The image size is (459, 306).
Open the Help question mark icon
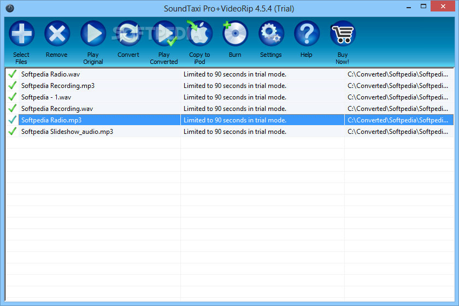[307, 33]
